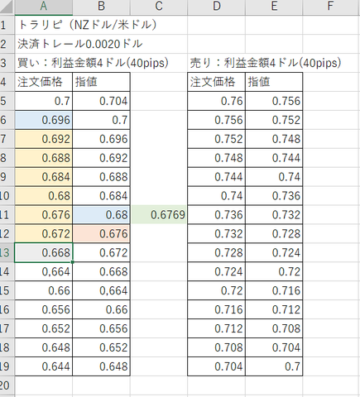Select cell D6 with 0.756
The width and height of the screenshot is (360, 397).
(x=217, y=120)
